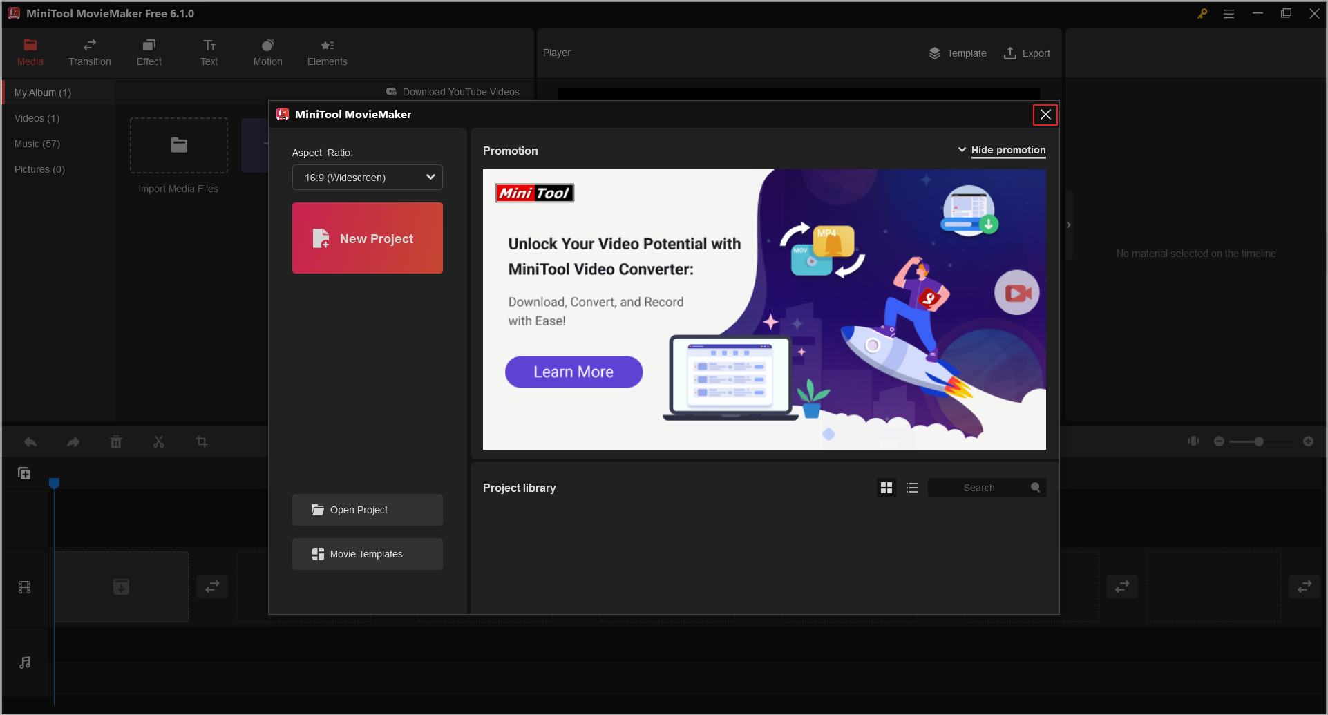Click the search magnifier icon
1328x715 pixels.
pos(1036,487)
